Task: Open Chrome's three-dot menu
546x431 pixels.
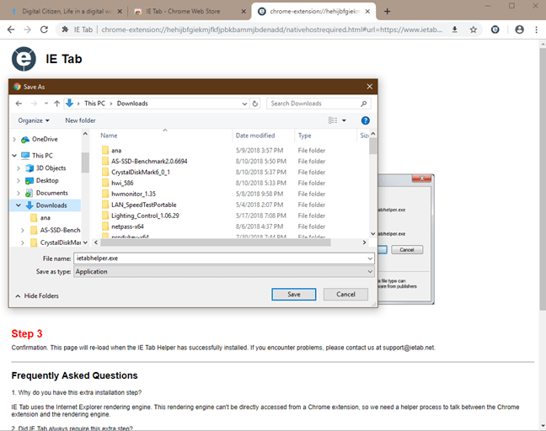Action: click(536, 29)
